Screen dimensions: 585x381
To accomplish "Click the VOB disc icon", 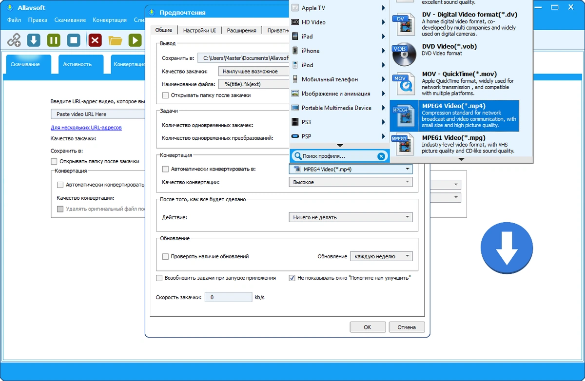I will pyautogui.click(x=403, y=55).
